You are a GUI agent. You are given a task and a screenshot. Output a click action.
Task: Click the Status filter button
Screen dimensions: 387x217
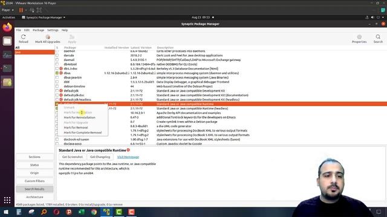point(34,165)
